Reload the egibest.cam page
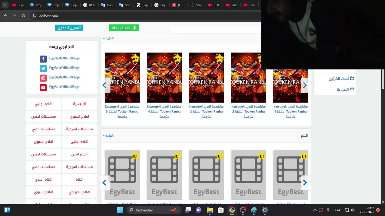The width and height of the screenshot is (385, 216). tap(23, 16)
